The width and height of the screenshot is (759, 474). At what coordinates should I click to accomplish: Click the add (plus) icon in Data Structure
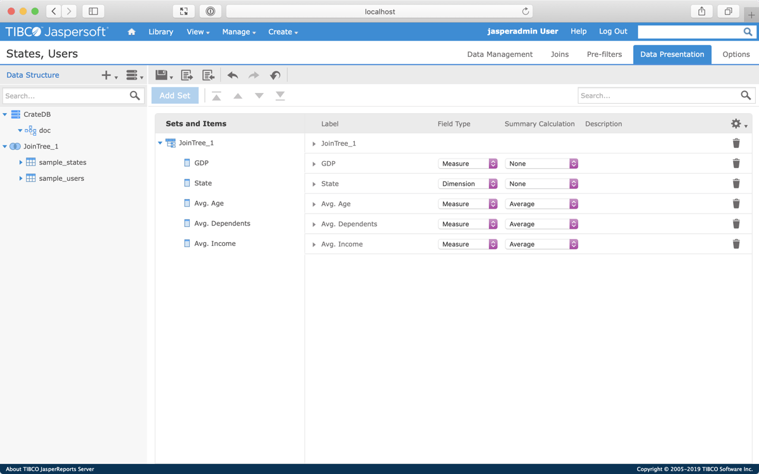(x=106, y=75)
